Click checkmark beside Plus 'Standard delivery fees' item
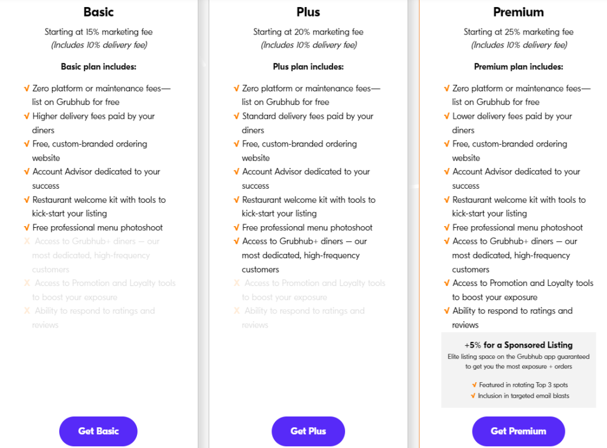The width and height of the screenshot is (607, 448). coord(237,116)
